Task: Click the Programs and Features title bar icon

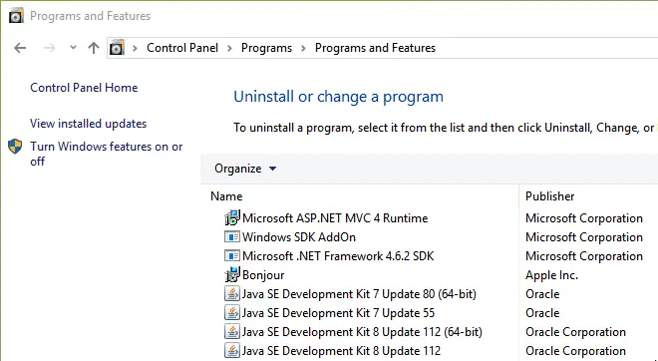Action: pyautogui.click(x=16, y=16)
